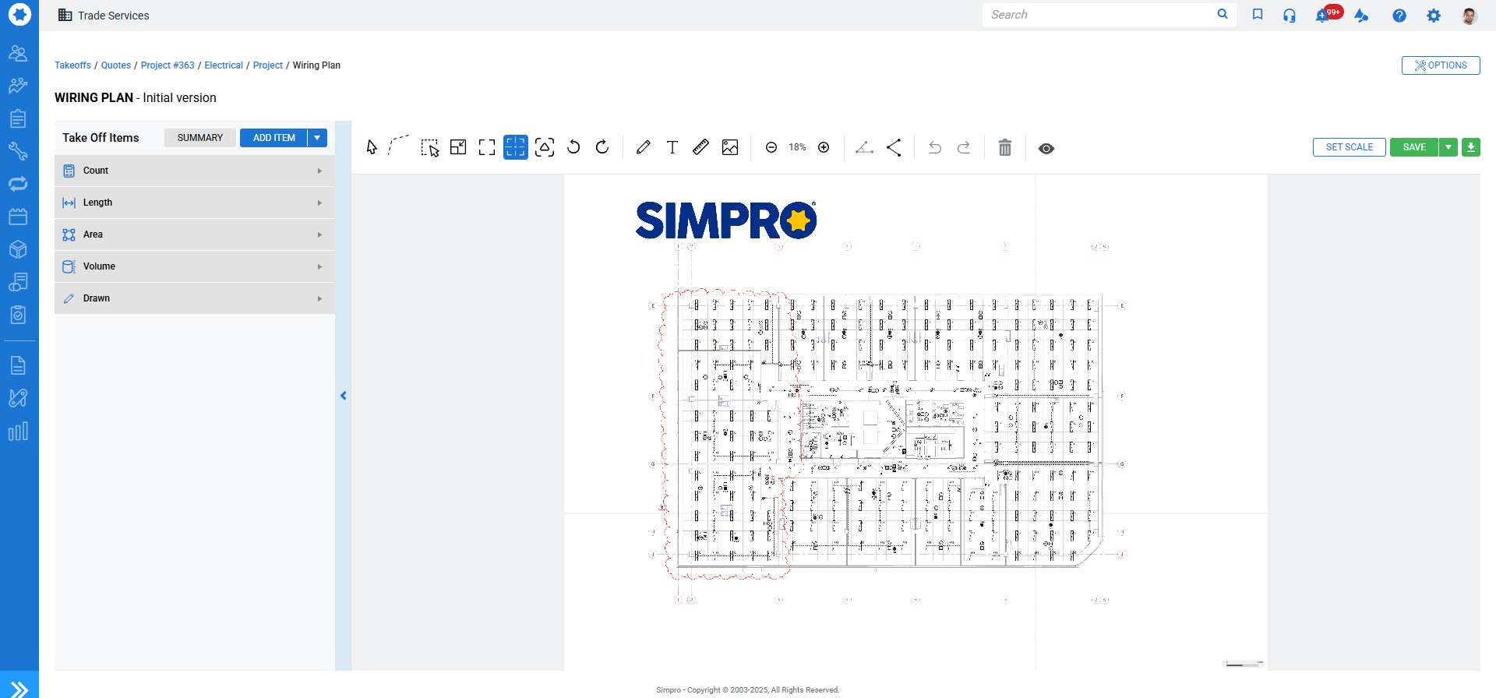Open the Save dropdown arrow
The height and width of the screenshot is (698, 1496).
point(1448,147)
